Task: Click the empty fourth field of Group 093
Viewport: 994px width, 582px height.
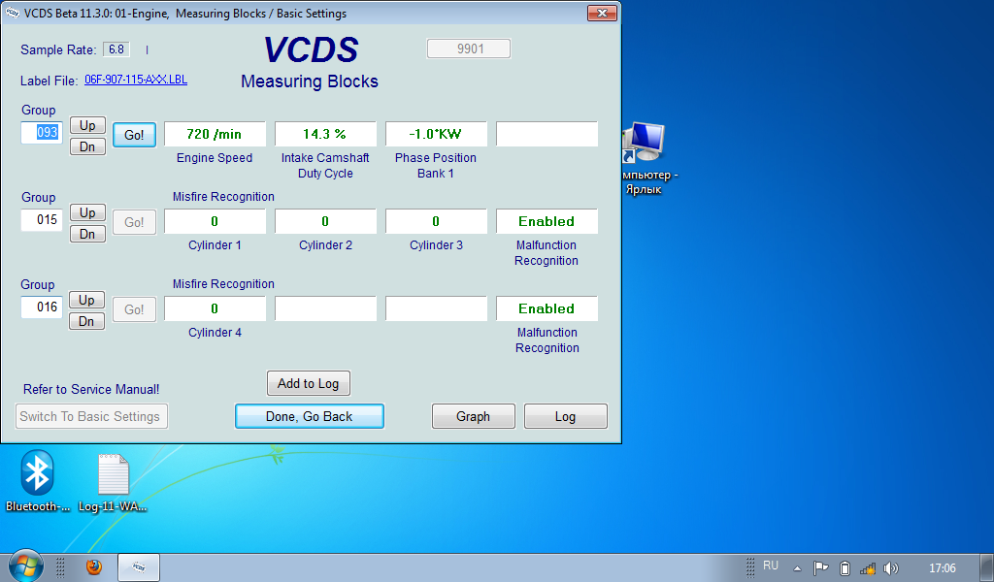Action: point(547,134)
